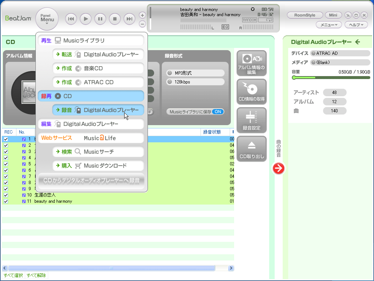Image resolution: width=374 pixels, height=281 pixels.
Task: Select the 128kbps bitrate field
Action: (x=195, y=82)
